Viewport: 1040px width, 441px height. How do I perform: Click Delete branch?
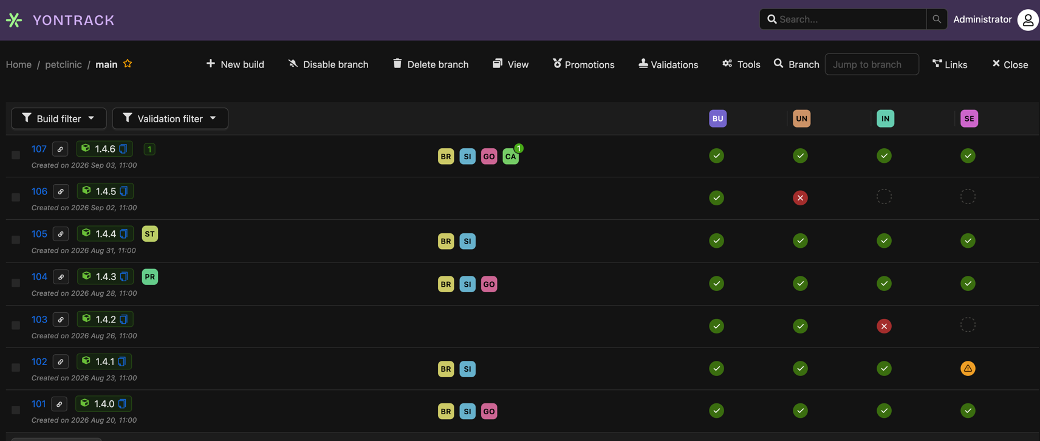tap(431, 64)
